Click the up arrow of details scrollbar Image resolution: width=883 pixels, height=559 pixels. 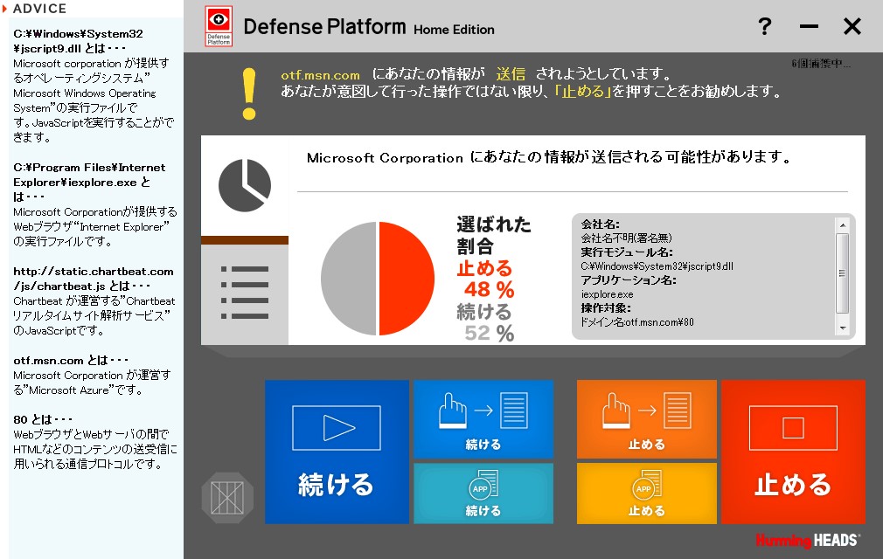tap(843, 225)
